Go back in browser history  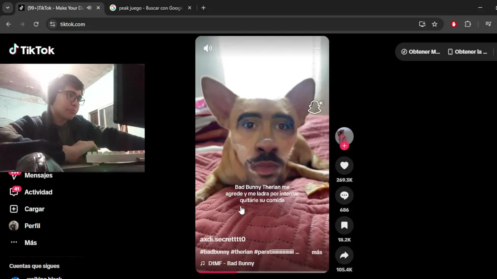click(9, 24)
